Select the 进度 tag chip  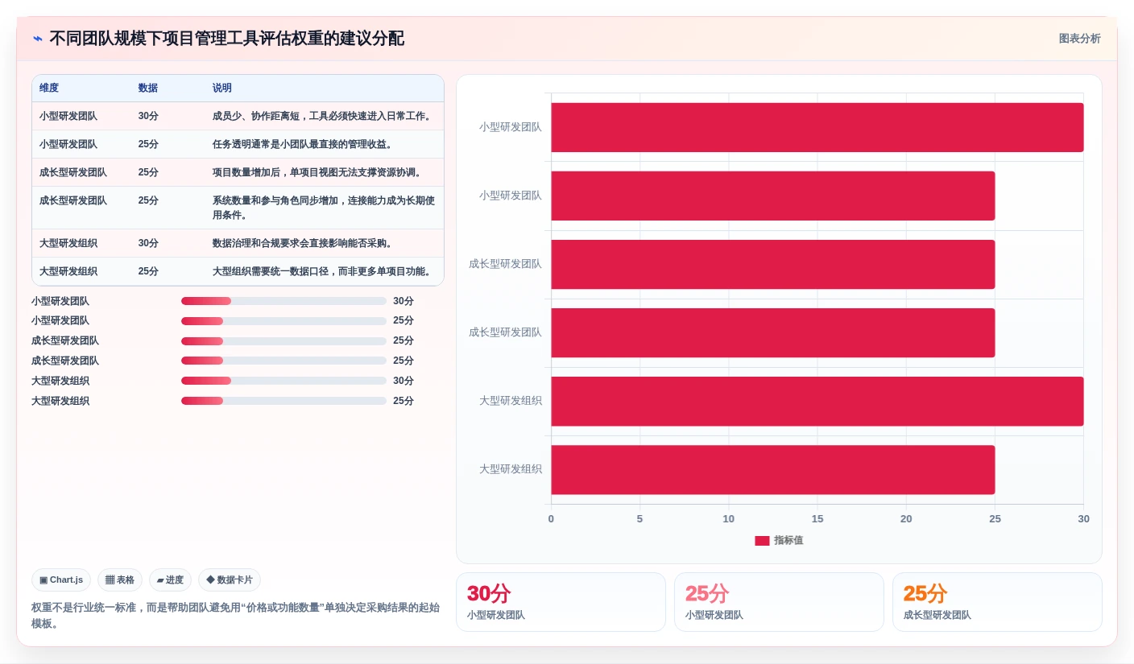[170, 579]
